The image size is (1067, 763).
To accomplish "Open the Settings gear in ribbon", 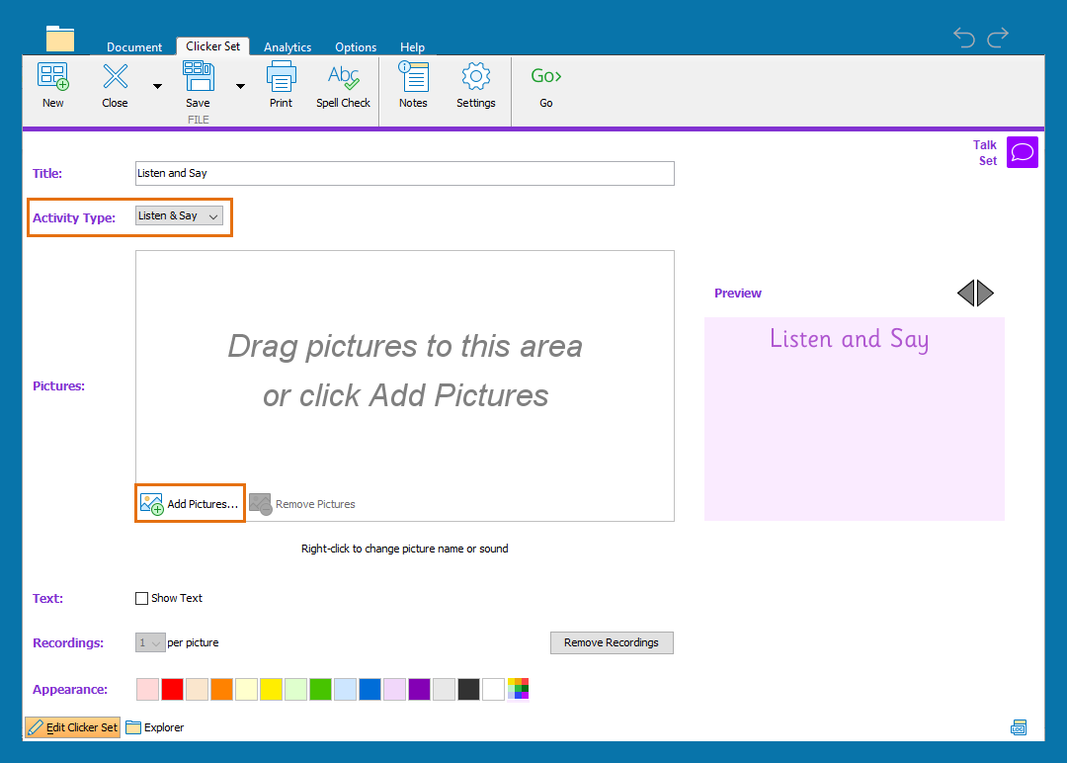I will tap(475, 85).
